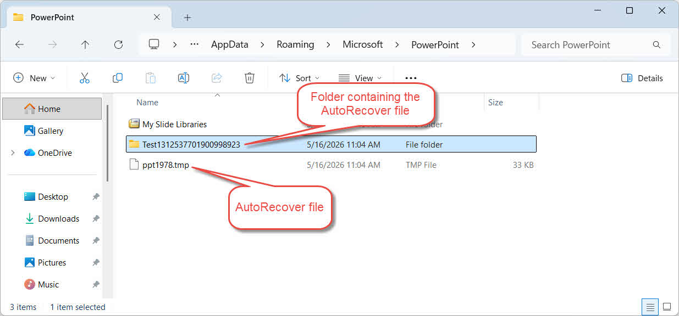Open Documents in the navigation pane
679x316 pixels.
tap(58, 240)
